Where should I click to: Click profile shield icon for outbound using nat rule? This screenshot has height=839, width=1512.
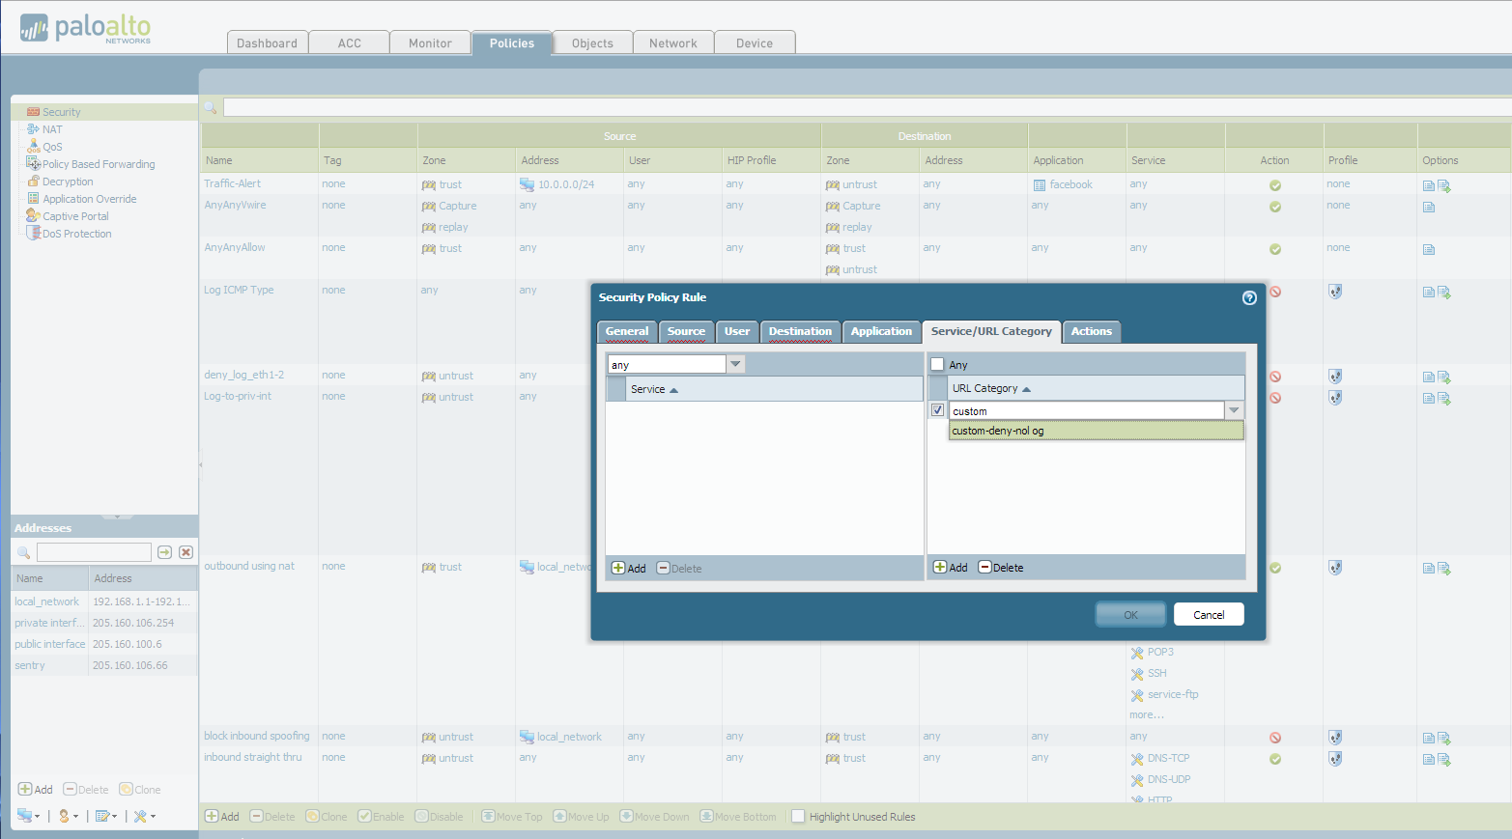click(1335, 568)
